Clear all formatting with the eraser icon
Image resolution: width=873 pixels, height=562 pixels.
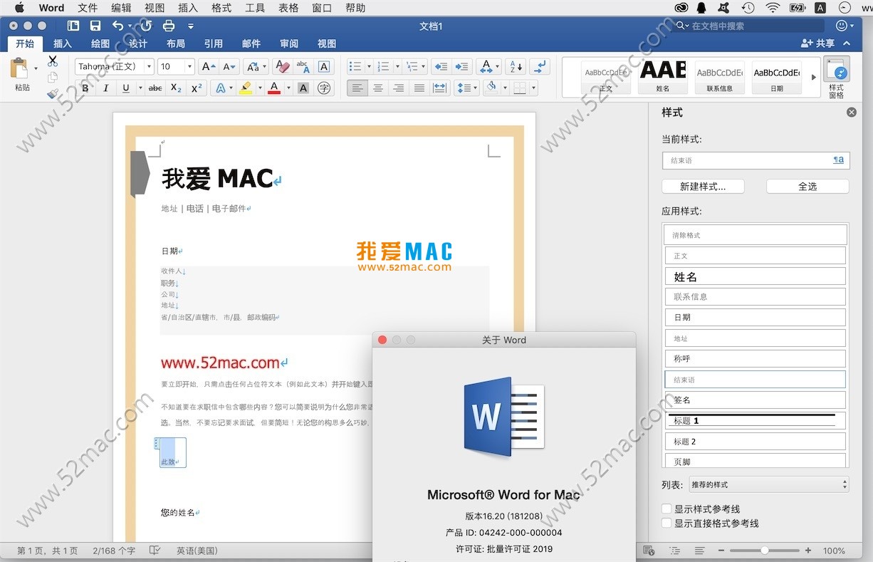[283, 66]
